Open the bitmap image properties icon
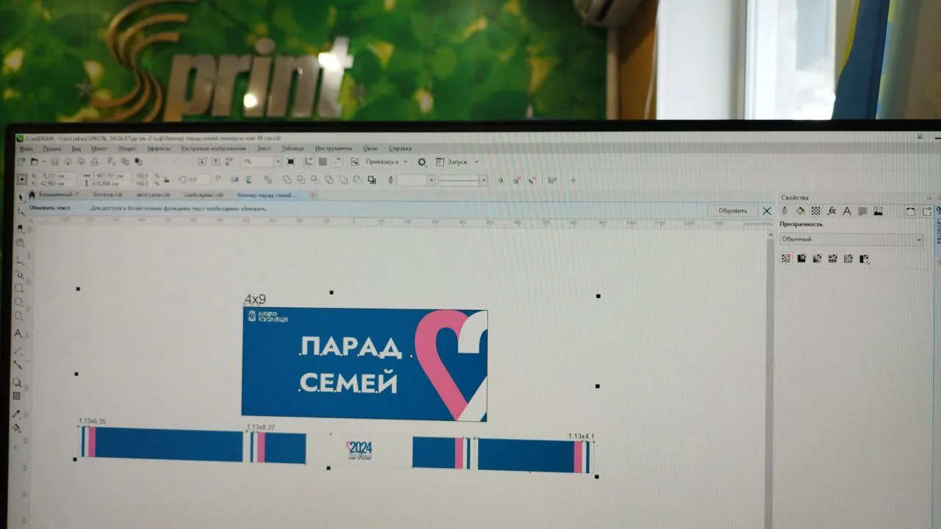Image resolution: width=941 pixels, height=529 pixels. click(x=878, y=211)
